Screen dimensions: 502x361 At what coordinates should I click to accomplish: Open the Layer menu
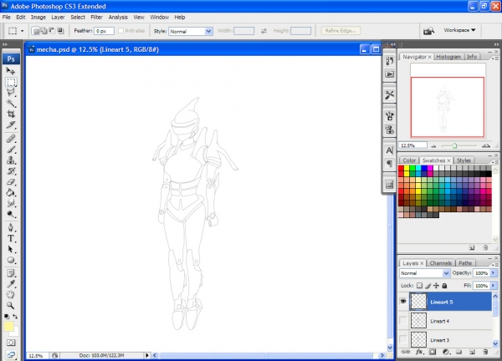pos(58,18)
